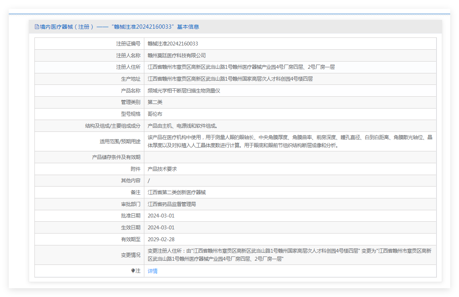
Task: Click the 变更情况 change description text
Action: point(289,255)
